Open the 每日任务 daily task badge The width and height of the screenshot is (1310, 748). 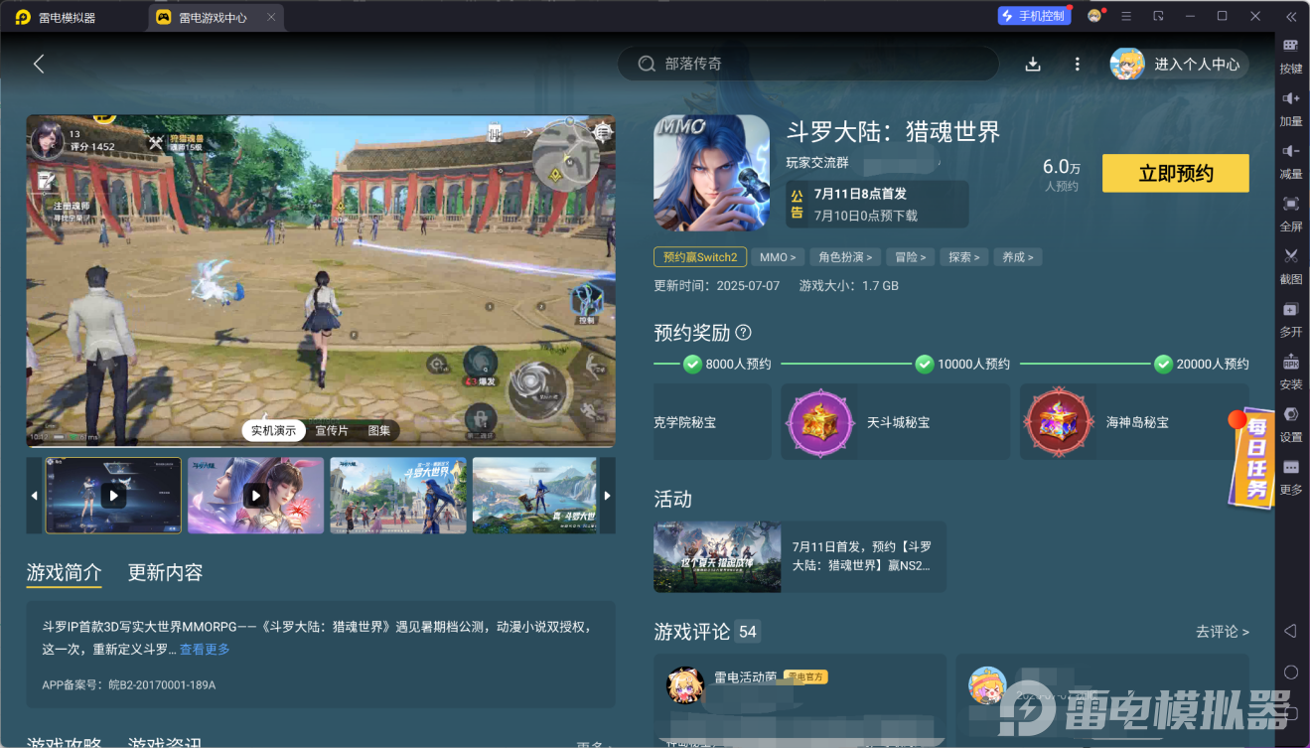pos(1252,458)
